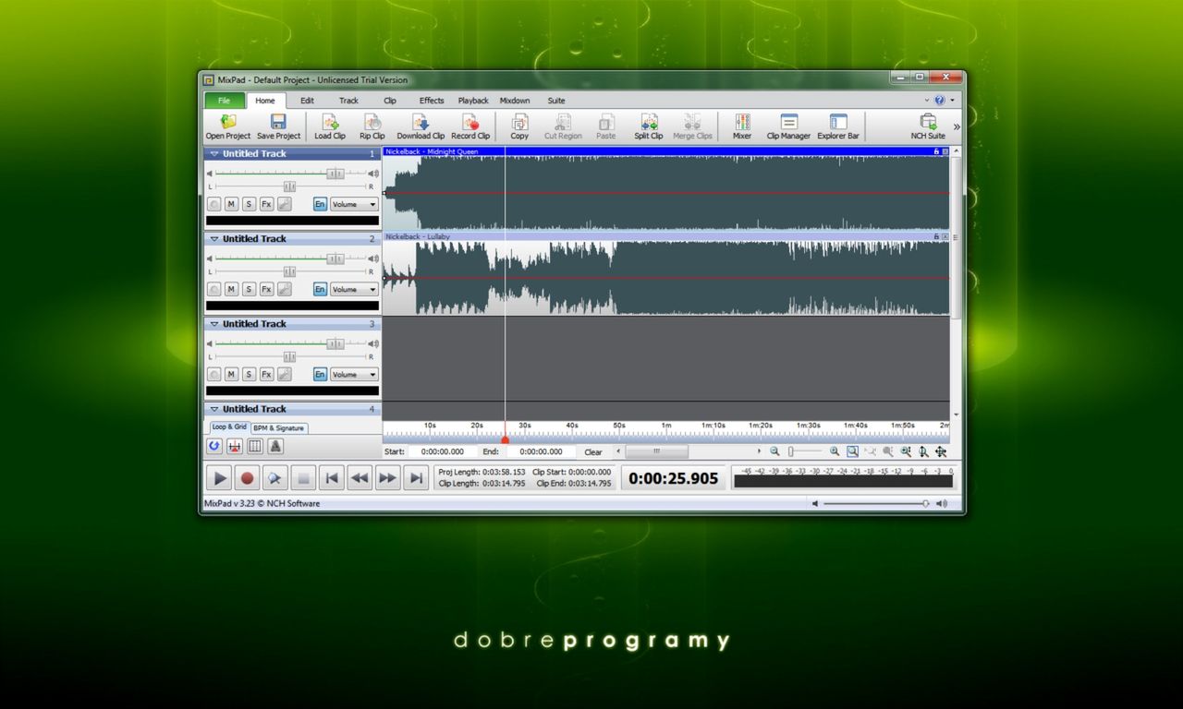Click track 1's volume slider handle
This screenshot has height=709, width=1183.
pos(335,174)
